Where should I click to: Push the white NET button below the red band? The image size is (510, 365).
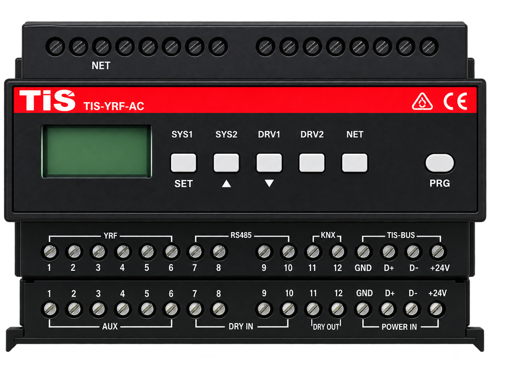[355, 162]
